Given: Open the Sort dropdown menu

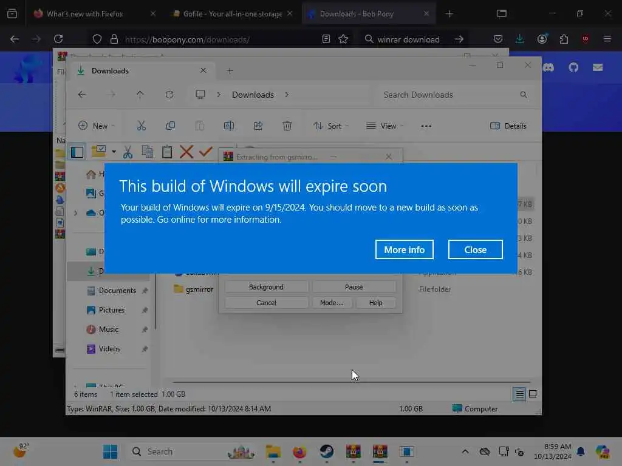Looking at the screenshot, I should [x=331, y=126].
